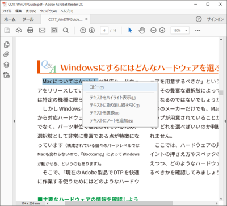This screenshot has height=206, width=227.
Task: Toggle the snapshot camera tool
Action: 54,30
